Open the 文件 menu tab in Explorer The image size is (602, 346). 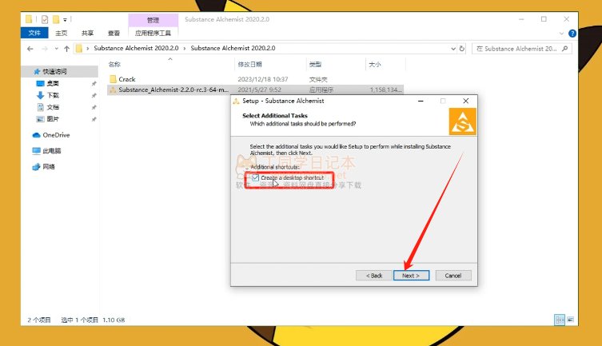point(34,33)
